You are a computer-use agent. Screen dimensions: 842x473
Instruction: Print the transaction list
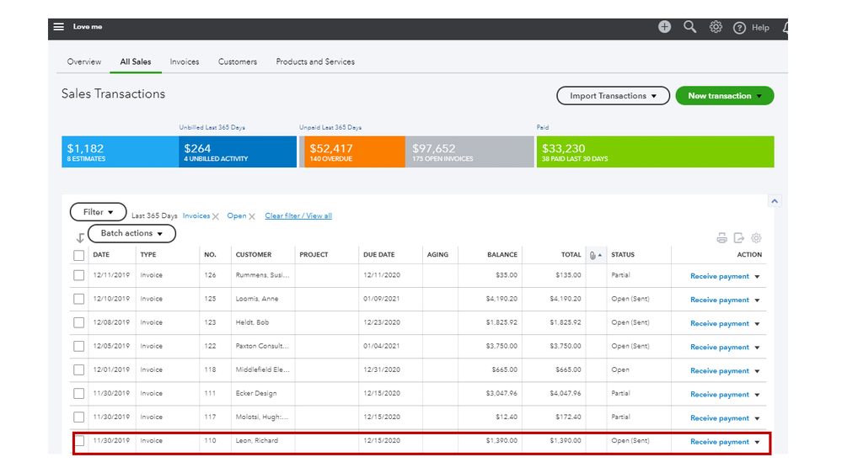click(x=721, y=238)
